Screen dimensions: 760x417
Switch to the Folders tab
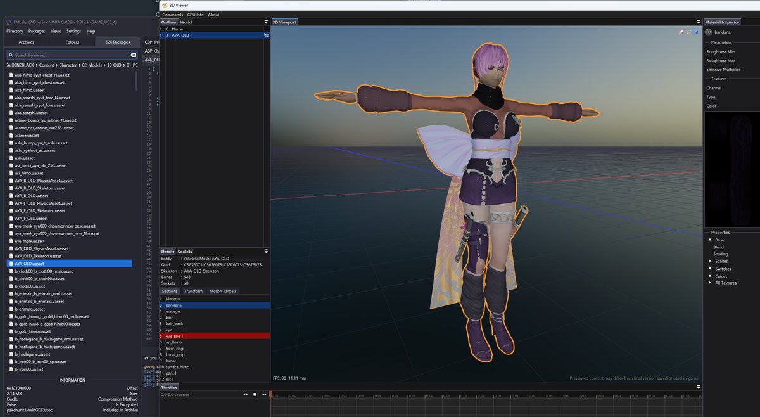pyautogui.click(x=72, y=42)
